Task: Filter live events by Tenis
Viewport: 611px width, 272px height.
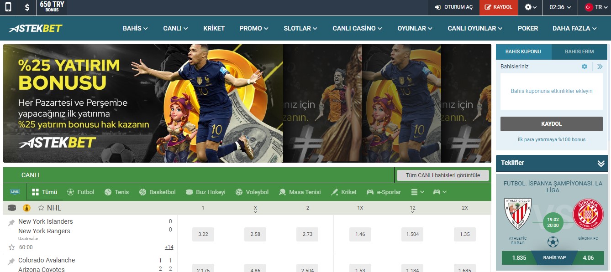Action: pyautogui.click(x=116, y=192)
